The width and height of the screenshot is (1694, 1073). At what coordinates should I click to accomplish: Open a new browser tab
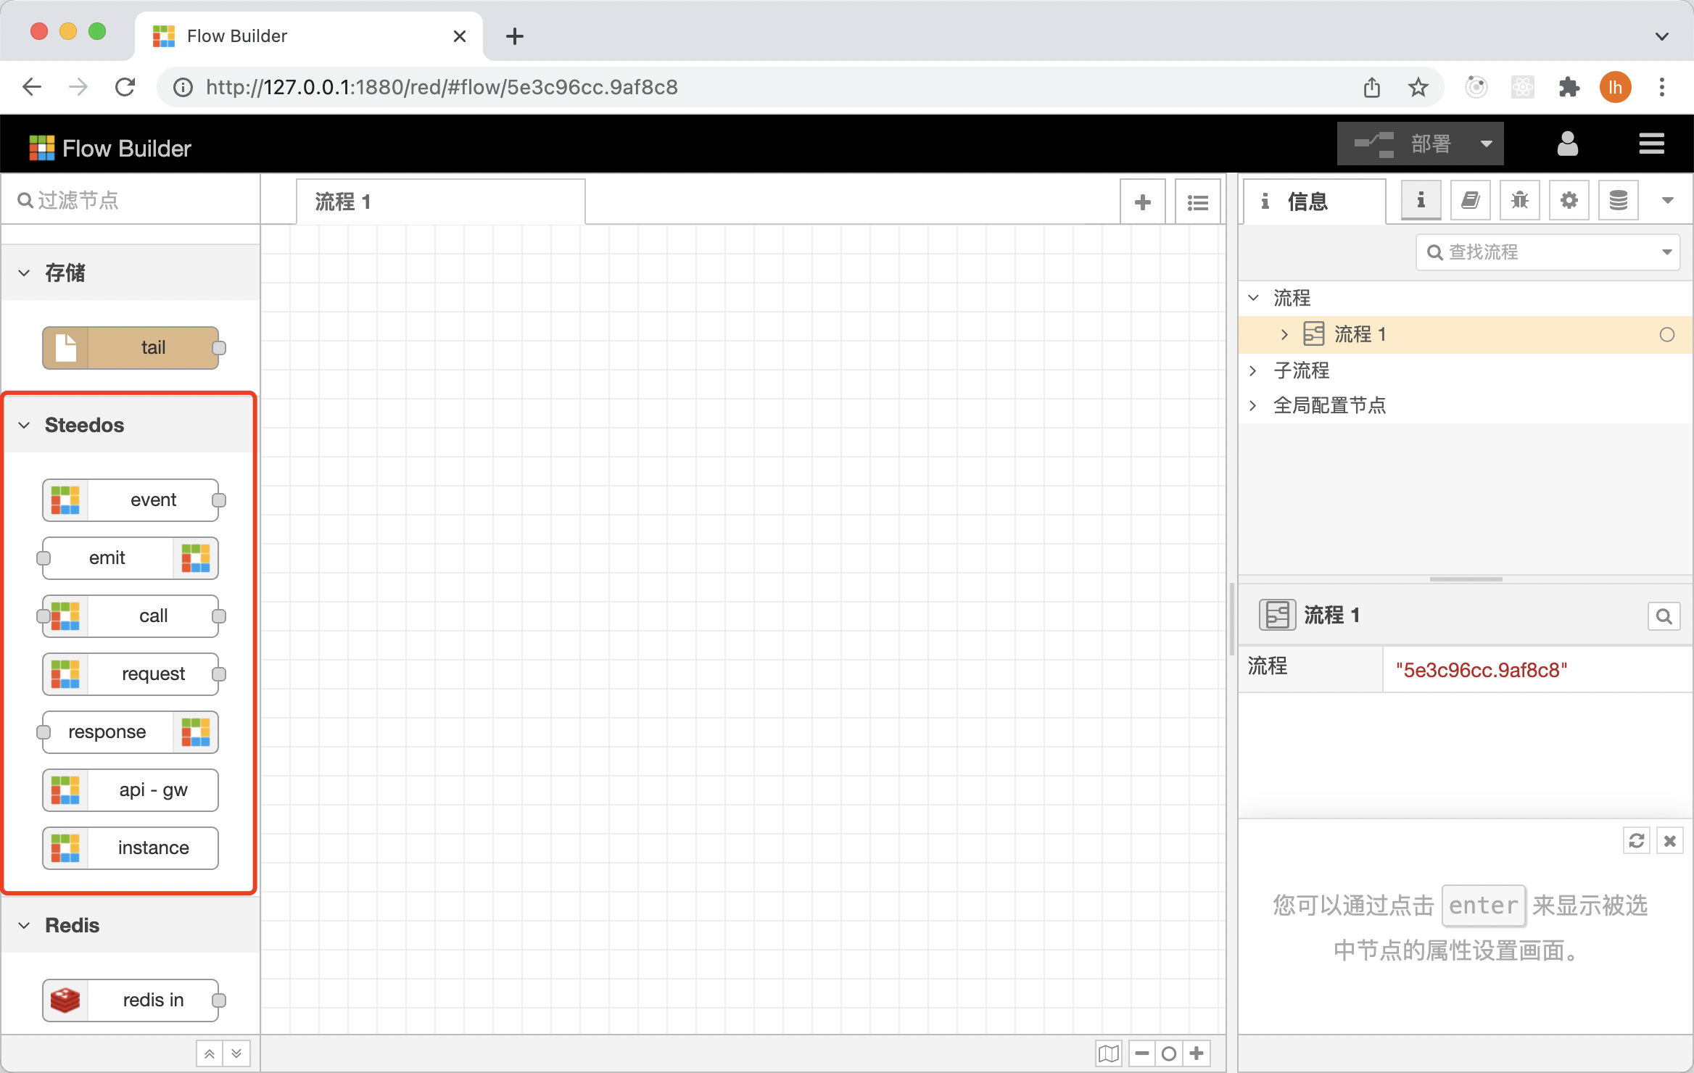pyautogui.click(x=515, y=36)
